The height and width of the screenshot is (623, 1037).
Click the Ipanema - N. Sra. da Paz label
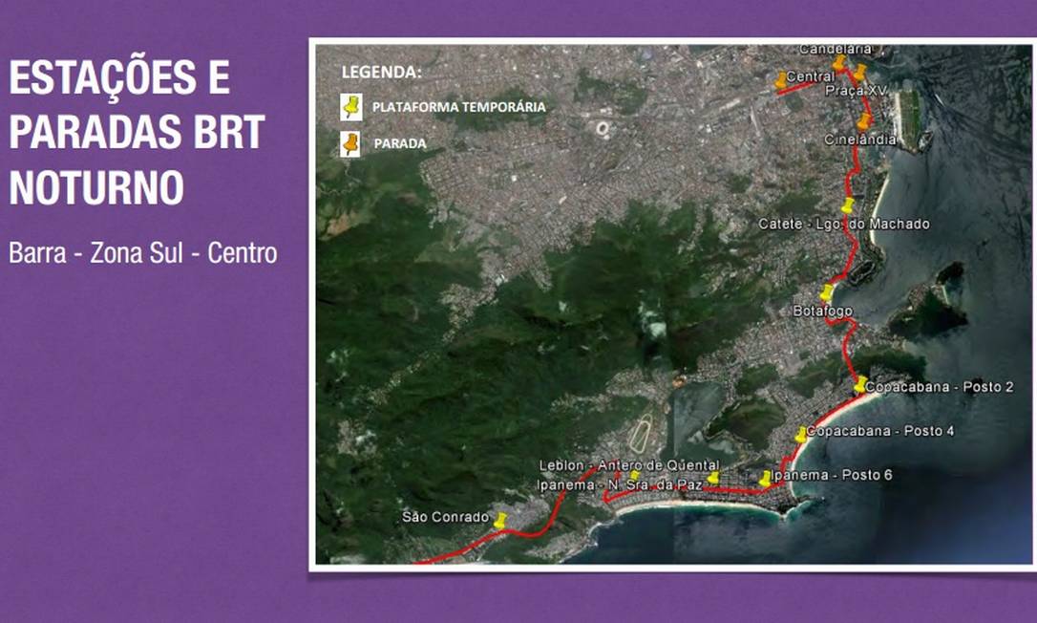(x=621, y=484)
